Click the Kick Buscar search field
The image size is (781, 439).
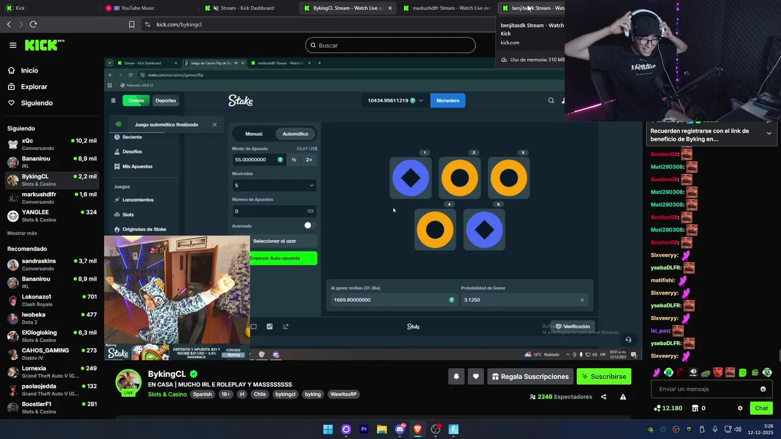click(x=390, y=45)
